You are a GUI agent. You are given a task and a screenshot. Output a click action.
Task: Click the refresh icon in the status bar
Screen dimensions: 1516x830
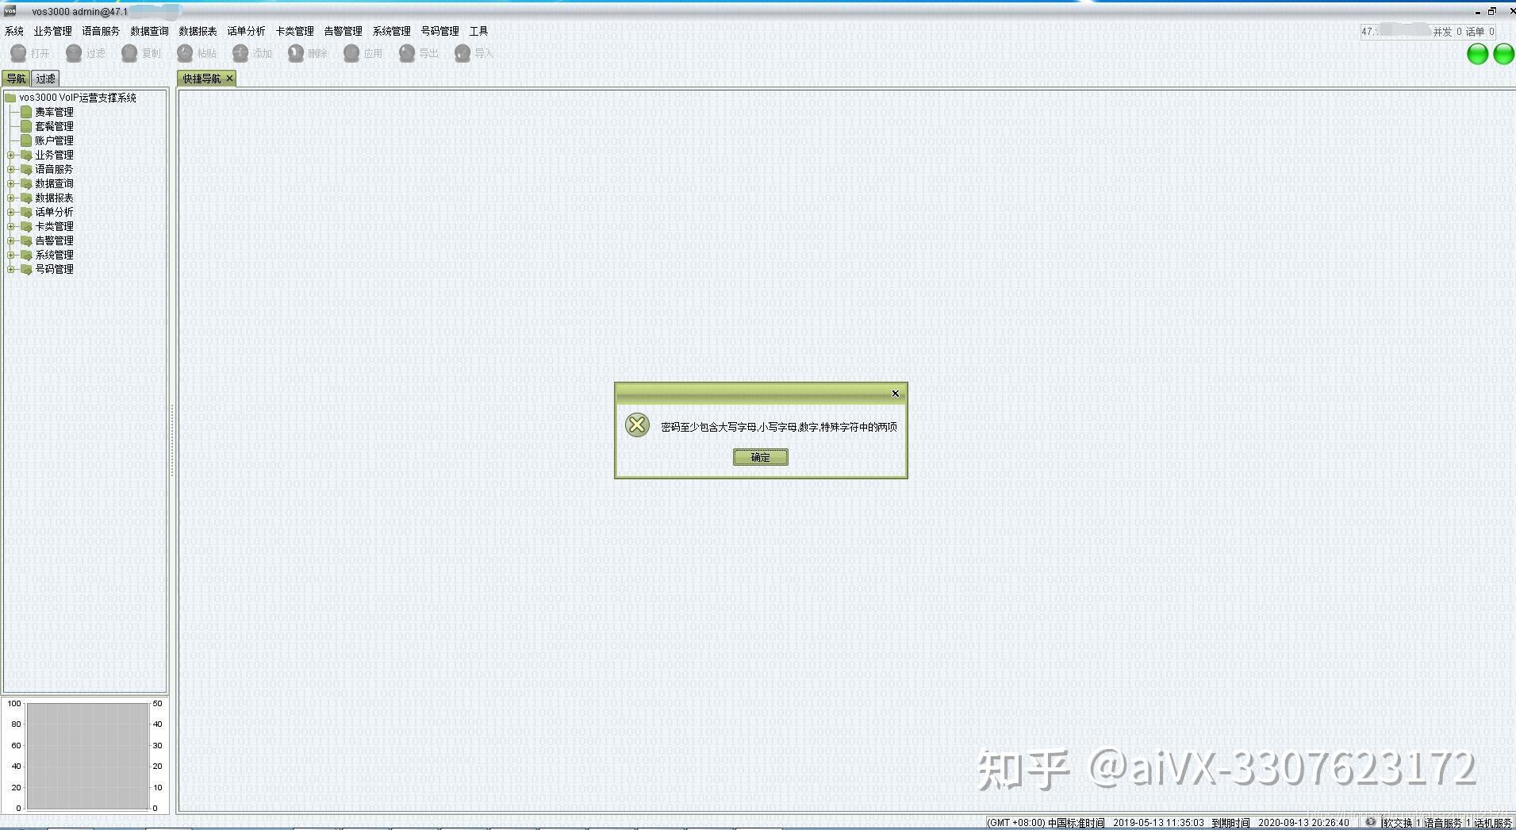click(x=1370, y=821)
